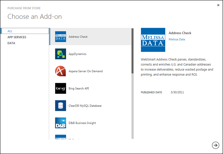The width and height of the screenshot is (223, 154).
Task: Click the Melissa Data Address Check list icon
Action: (x=60, y=37)
